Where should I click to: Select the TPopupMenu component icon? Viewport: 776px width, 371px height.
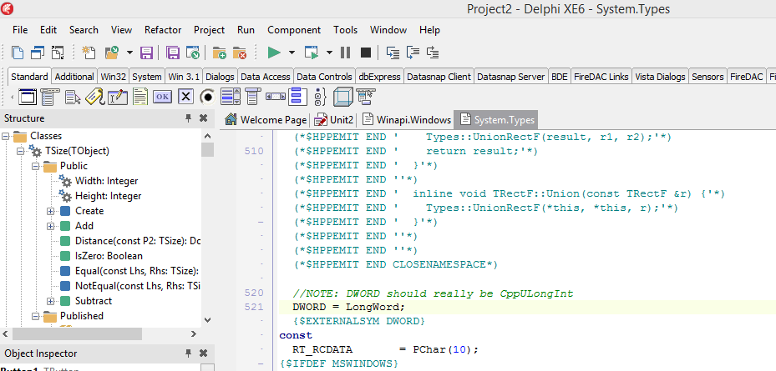(x=74, y=98)
